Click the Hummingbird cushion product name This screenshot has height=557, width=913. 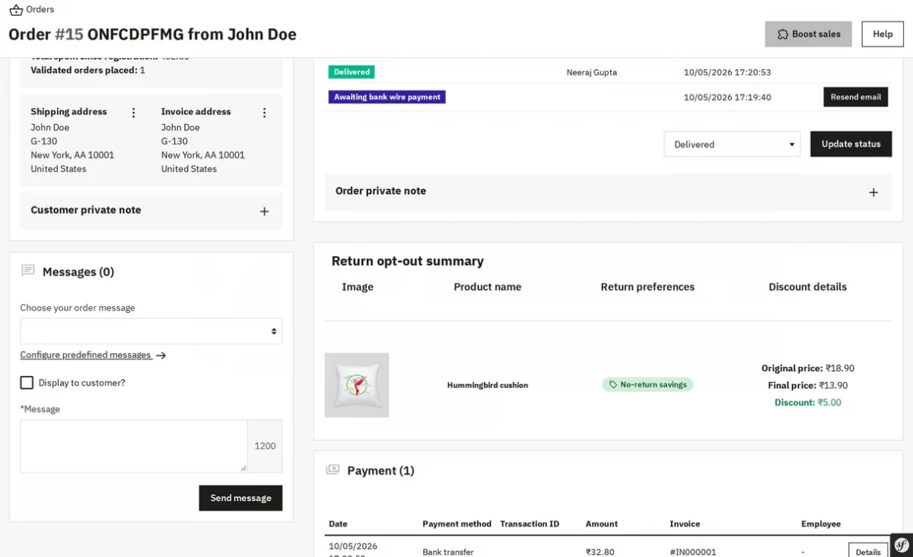(488, 385)
